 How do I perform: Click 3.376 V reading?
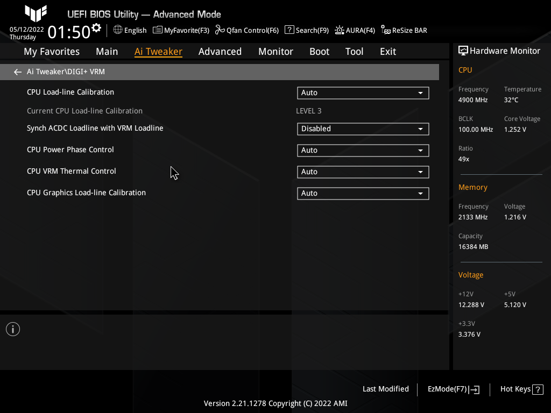[469, 334]
